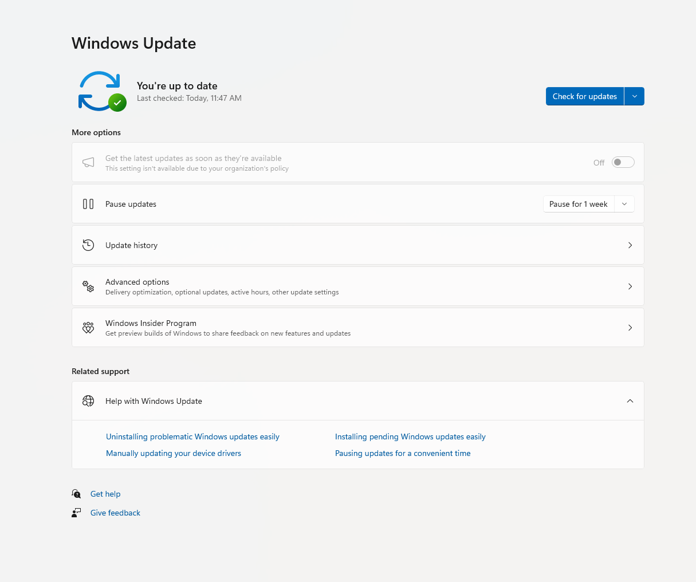Click the Off label beside the toggle
The image size is (696, 582).
(x=599, y=163)
